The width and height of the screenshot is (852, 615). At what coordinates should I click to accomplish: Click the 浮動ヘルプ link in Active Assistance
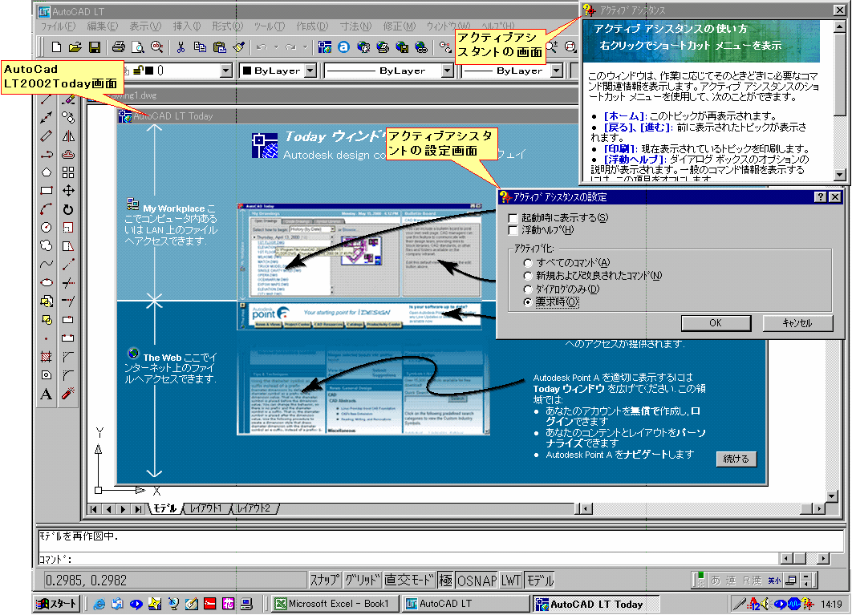635,160
